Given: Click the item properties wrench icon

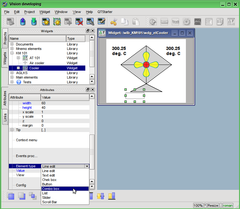Looking at the screenshot, I should click(x=90, y=22).
